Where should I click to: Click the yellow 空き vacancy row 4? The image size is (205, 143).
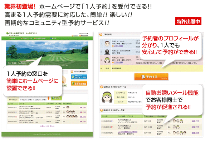click(151, 68)
